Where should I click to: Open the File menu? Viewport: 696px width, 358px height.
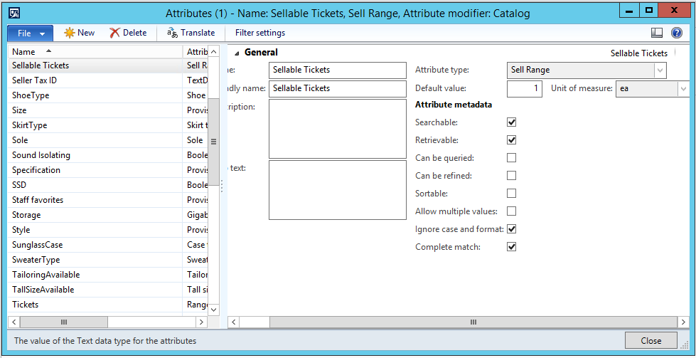pos(30,33)
